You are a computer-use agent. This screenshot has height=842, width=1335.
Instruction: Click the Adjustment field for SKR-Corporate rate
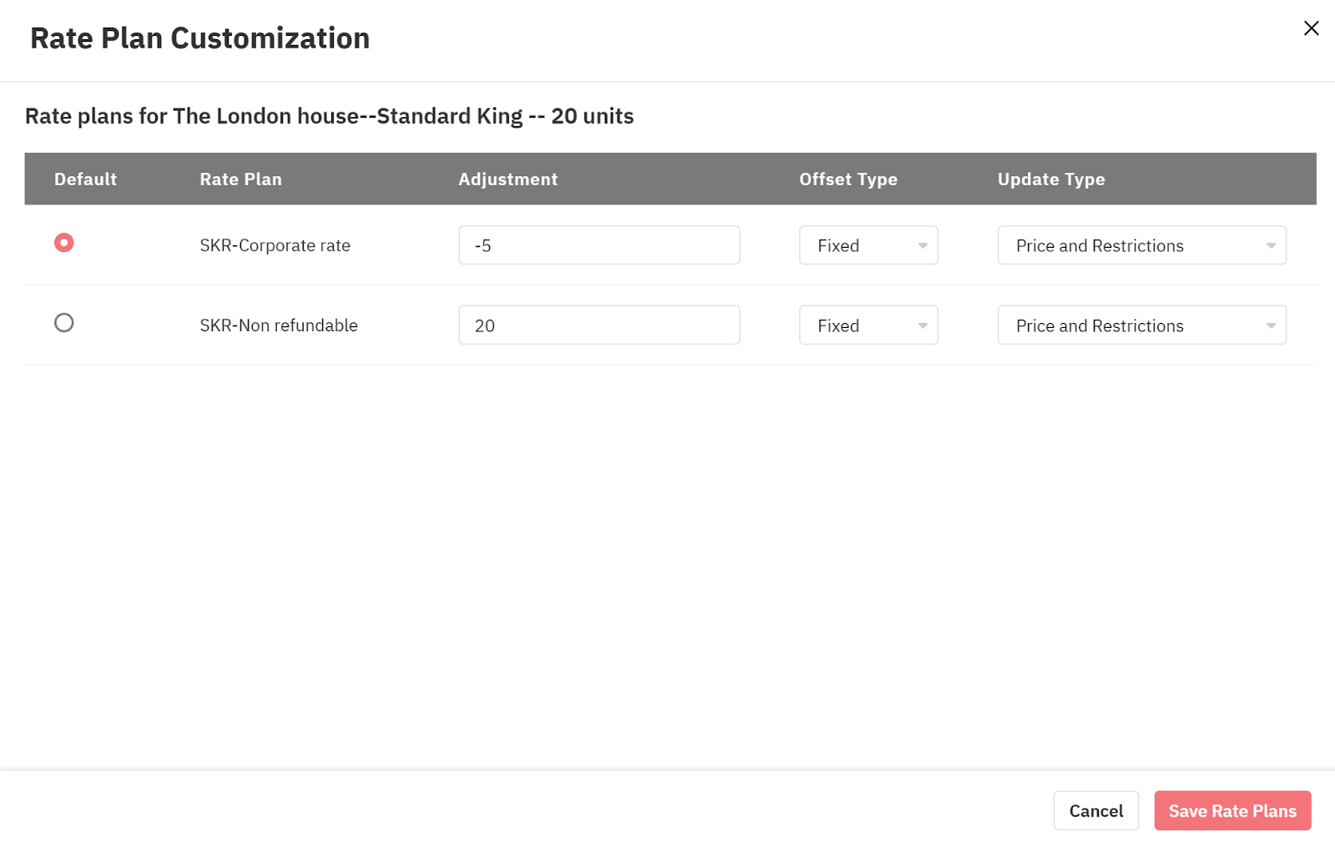[x=598, y=245]
